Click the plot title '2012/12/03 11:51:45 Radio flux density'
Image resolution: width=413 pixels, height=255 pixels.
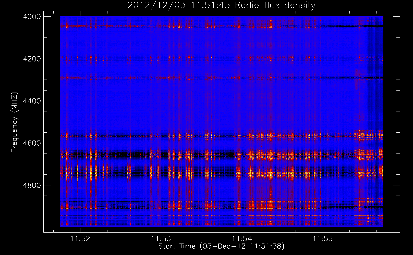pyautogui.click(x=221, y=5)
